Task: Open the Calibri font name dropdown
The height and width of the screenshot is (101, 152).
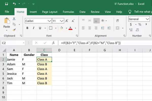Action: [x=48, y=21]
